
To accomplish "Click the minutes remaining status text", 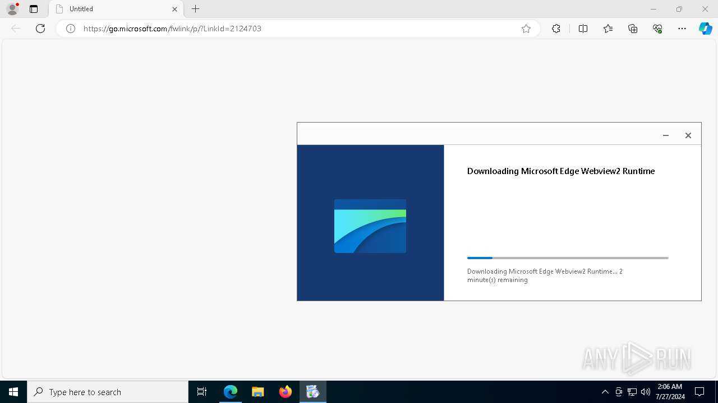I will (545, 275).
